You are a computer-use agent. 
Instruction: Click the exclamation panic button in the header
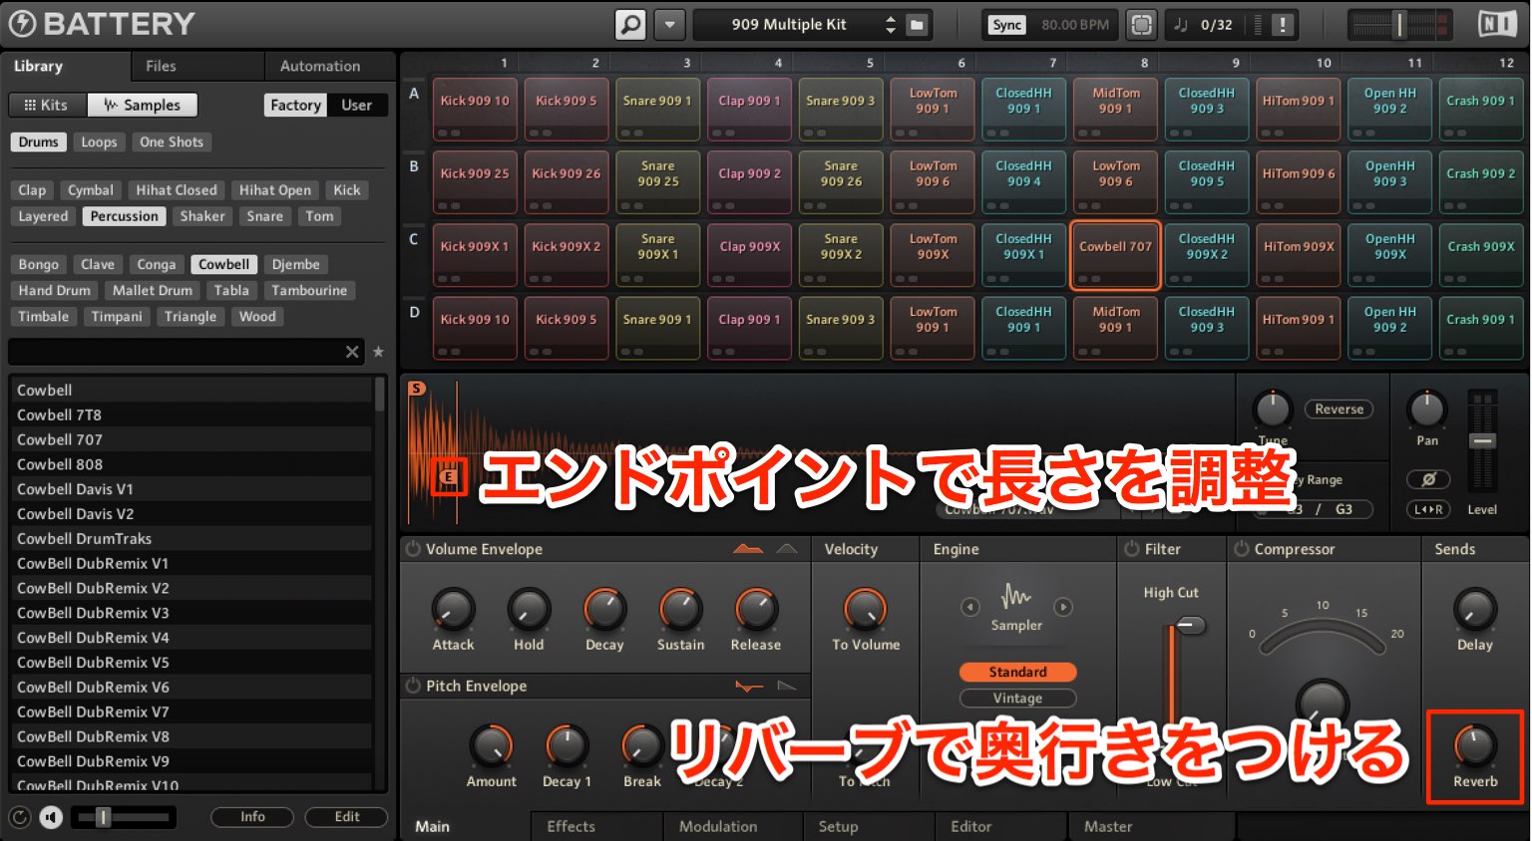point(1283,25)
